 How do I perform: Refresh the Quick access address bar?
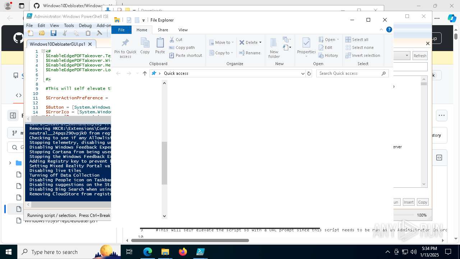coord(309,73)
